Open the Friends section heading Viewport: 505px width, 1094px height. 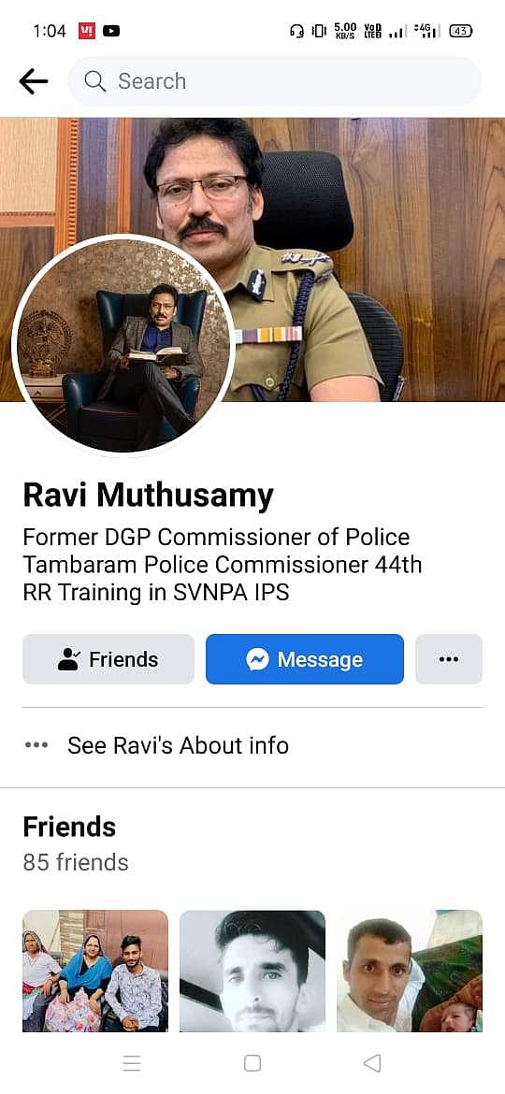(x=69, y=827)
